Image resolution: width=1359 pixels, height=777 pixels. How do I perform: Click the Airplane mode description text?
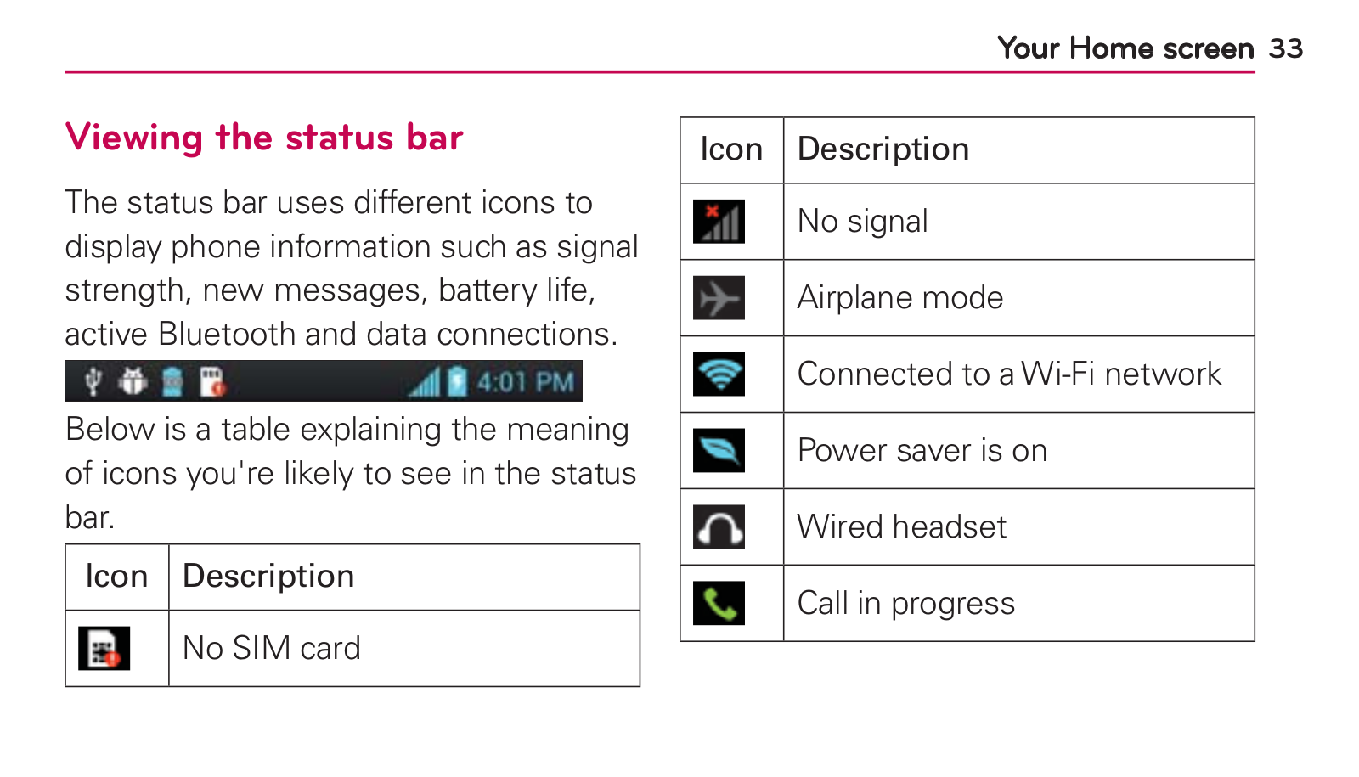[x=900, y=298]
